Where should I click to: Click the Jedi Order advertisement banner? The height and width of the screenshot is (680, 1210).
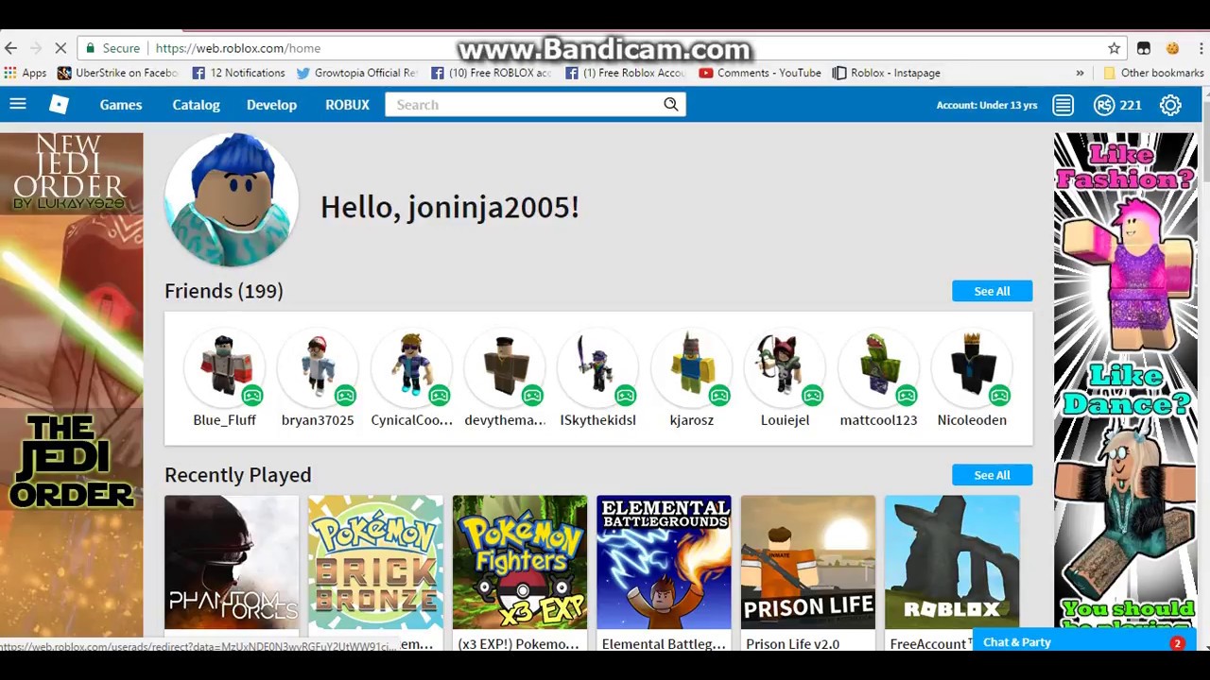point(71,385)
